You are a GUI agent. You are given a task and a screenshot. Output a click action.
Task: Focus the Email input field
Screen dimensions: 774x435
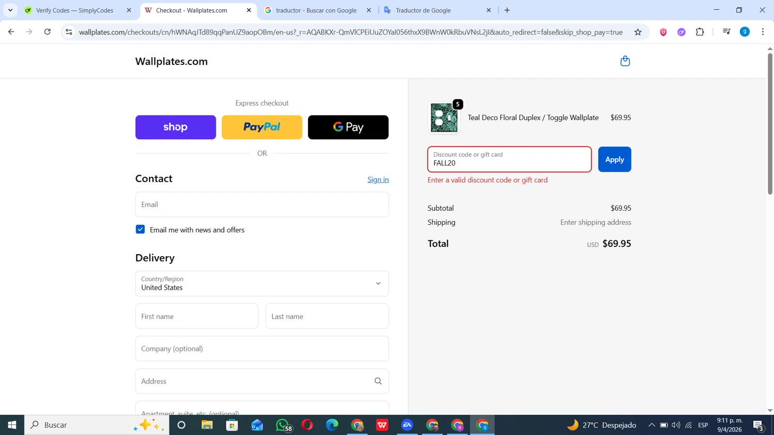(262, 205)
